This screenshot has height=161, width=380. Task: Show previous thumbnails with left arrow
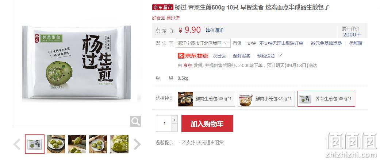(17, 144)
